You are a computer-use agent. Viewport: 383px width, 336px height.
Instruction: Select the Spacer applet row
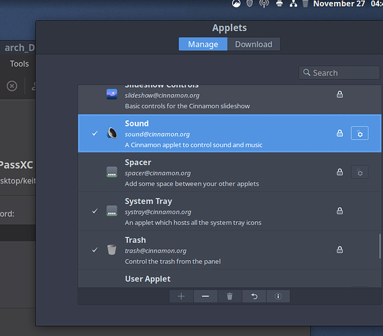229,172
